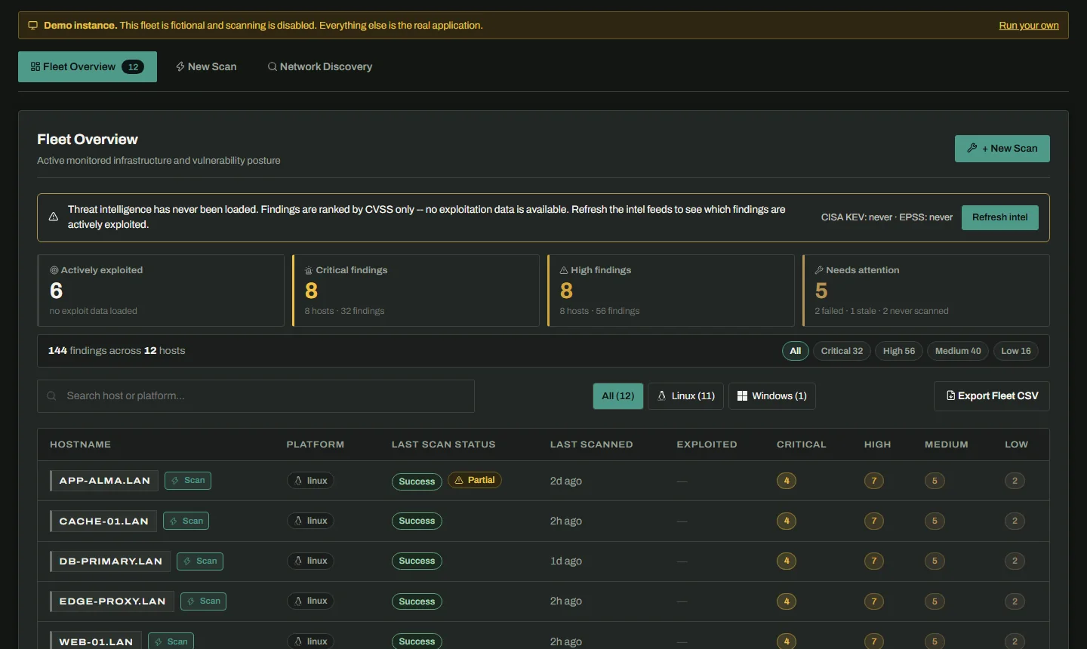Sort by the Exploited column header
The image size is (1087, 649).
click(707, 444)
